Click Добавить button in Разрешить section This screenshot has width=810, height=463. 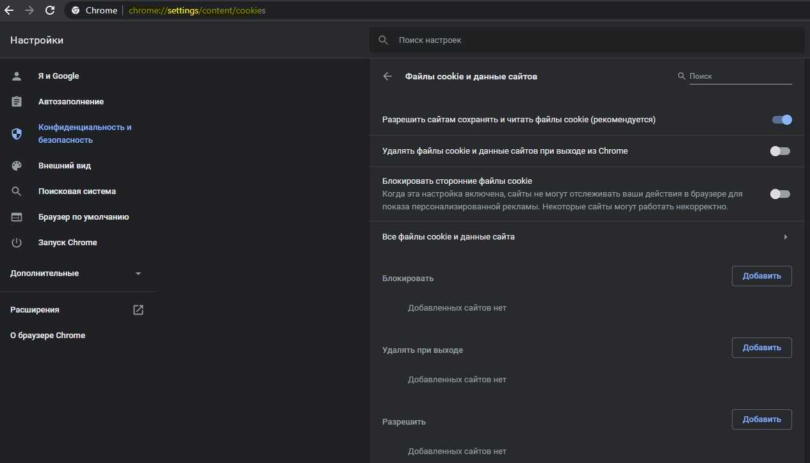[761, 419]
